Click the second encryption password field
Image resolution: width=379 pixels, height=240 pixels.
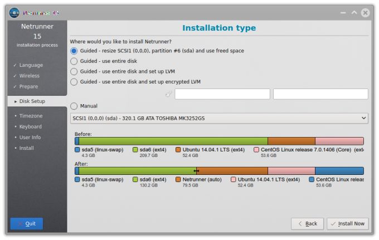click(x=320, y=94)
